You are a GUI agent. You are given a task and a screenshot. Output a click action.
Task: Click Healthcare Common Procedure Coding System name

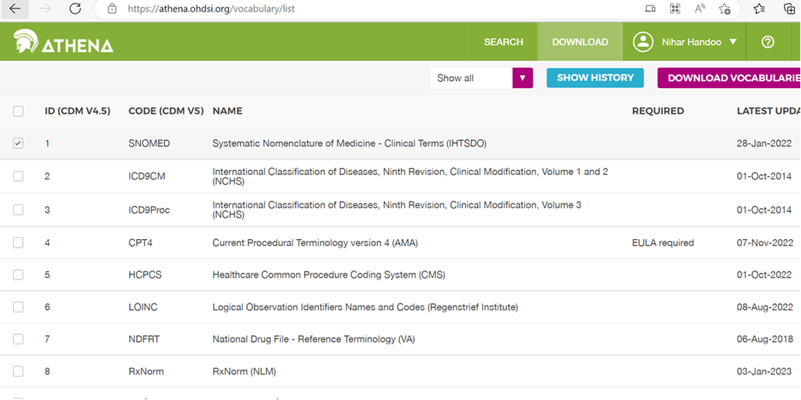click(x=329, y=275)
